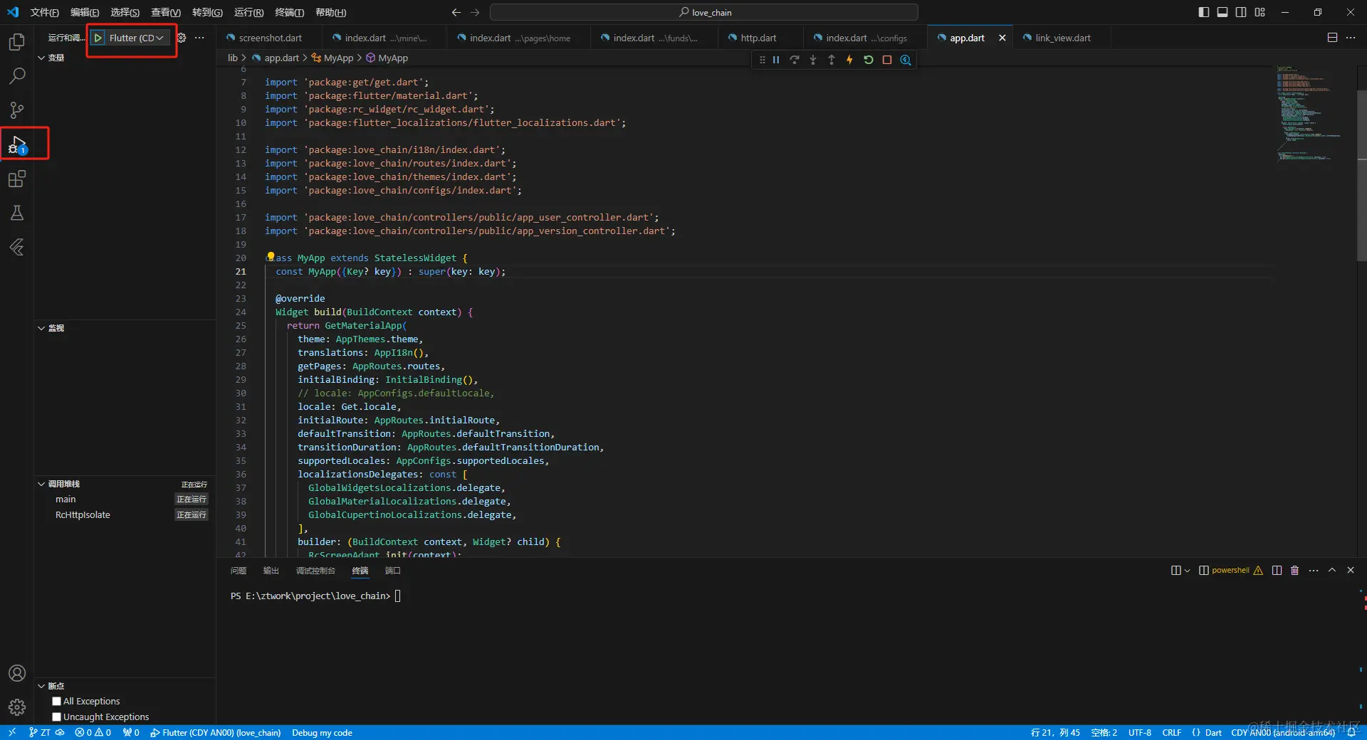
Task: Toggle the bottom panel layout button
Action: [x=1222, y=12]
